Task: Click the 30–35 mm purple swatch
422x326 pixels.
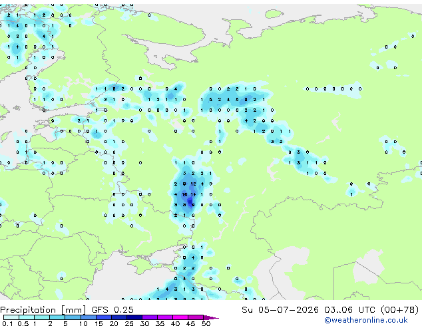Action: pyautogui.click(x=149, y=317)
